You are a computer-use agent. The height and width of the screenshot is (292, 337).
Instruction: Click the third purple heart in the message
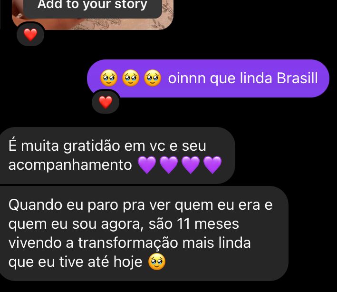(x=191, y=165)
